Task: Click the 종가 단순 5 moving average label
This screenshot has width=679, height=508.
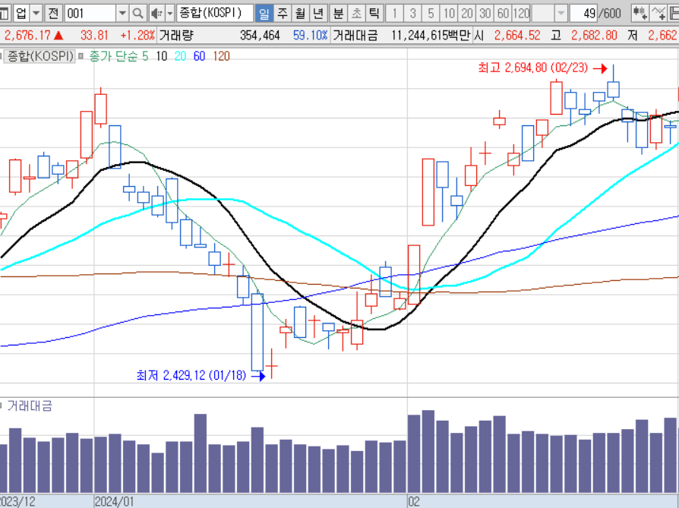Action: [x=118, y=56]
